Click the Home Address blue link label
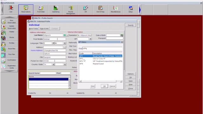Screen dimensions: 203x114 coord(36,50)
